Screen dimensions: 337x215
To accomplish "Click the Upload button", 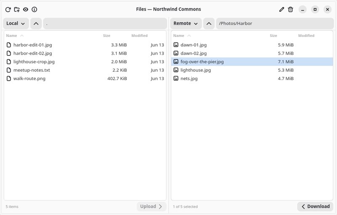I will (152, 207).
